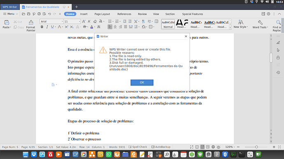Select Center paragraph alignment
This screenshot has height=159, width=284.
pyautogui.click(x=115, y=27)
